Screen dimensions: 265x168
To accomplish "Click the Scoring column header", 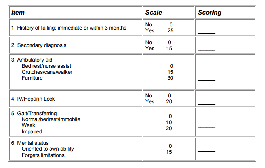I will click(x=210, y=13).
